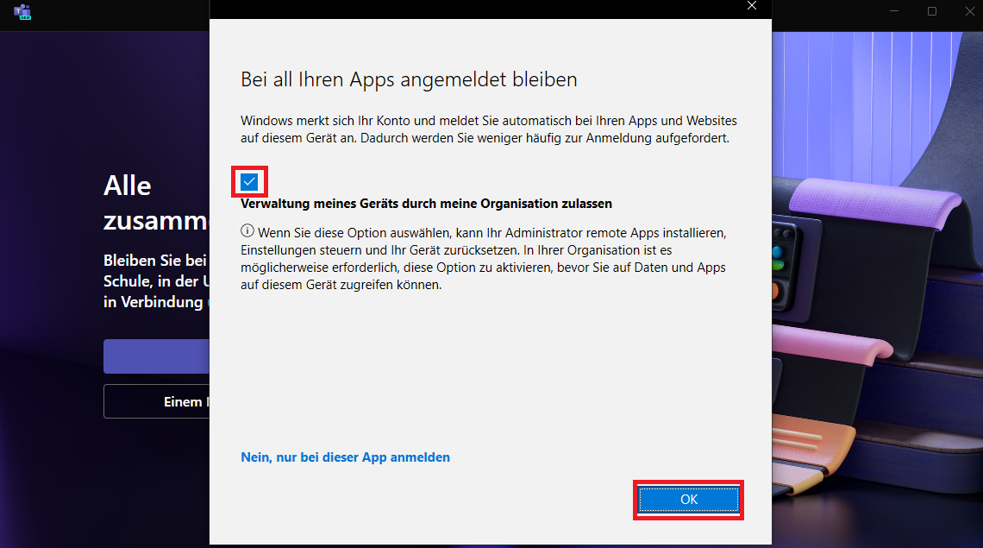
Task: Click the info icon beside 'Wenn Sie diese Option'
Action: pos(247,231)
